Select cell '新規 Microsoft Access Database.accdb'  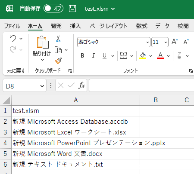(76, 122)
